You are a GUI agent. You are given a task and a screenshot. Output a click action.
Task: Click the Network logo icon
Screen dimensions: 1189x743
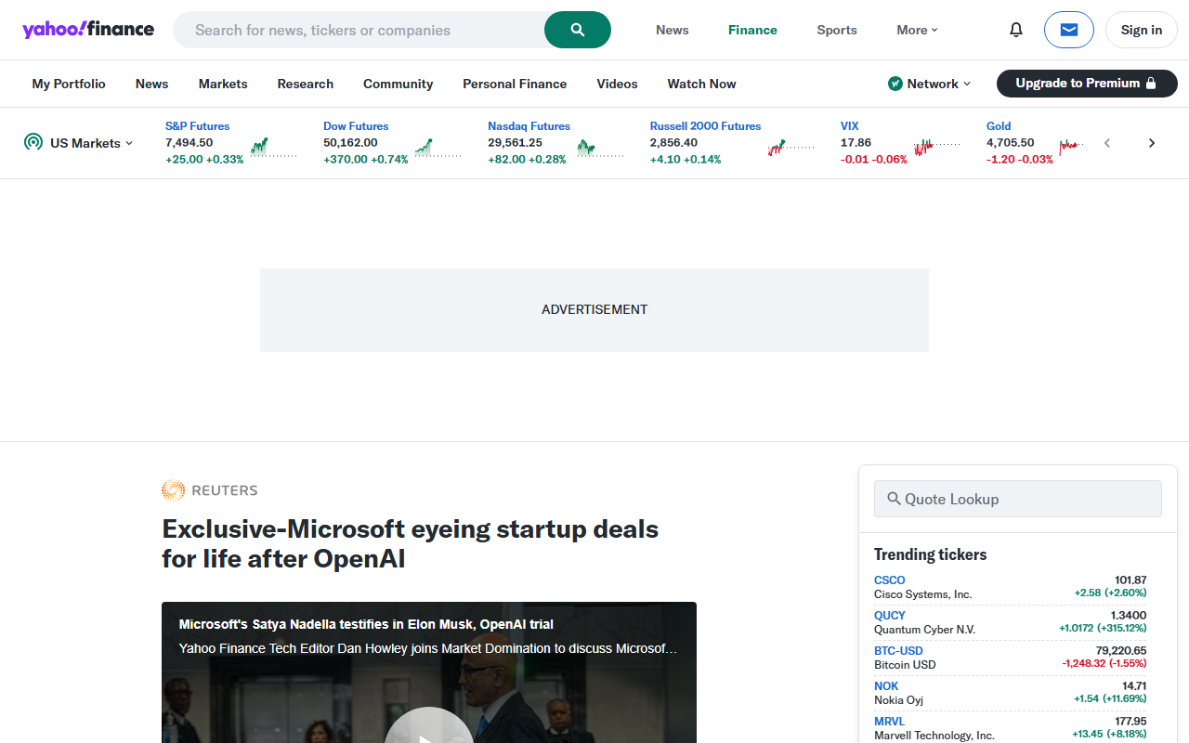[x=895, y=84]
